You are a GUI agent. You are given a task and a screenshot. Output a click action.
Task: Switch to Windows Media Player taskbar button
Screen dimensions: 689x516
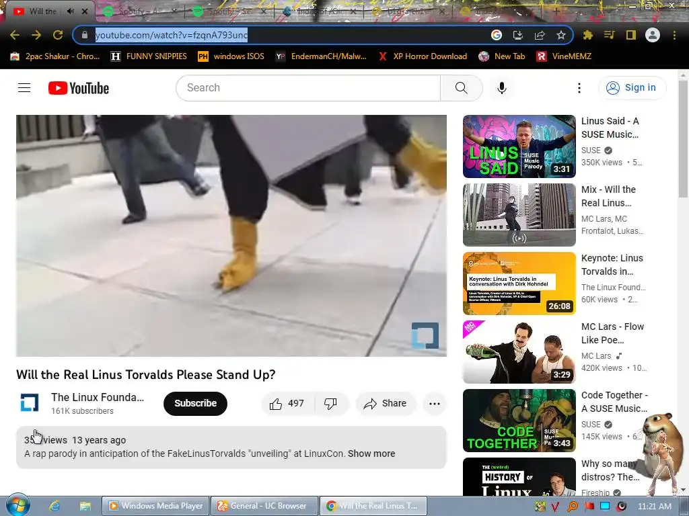pos(156,506)
